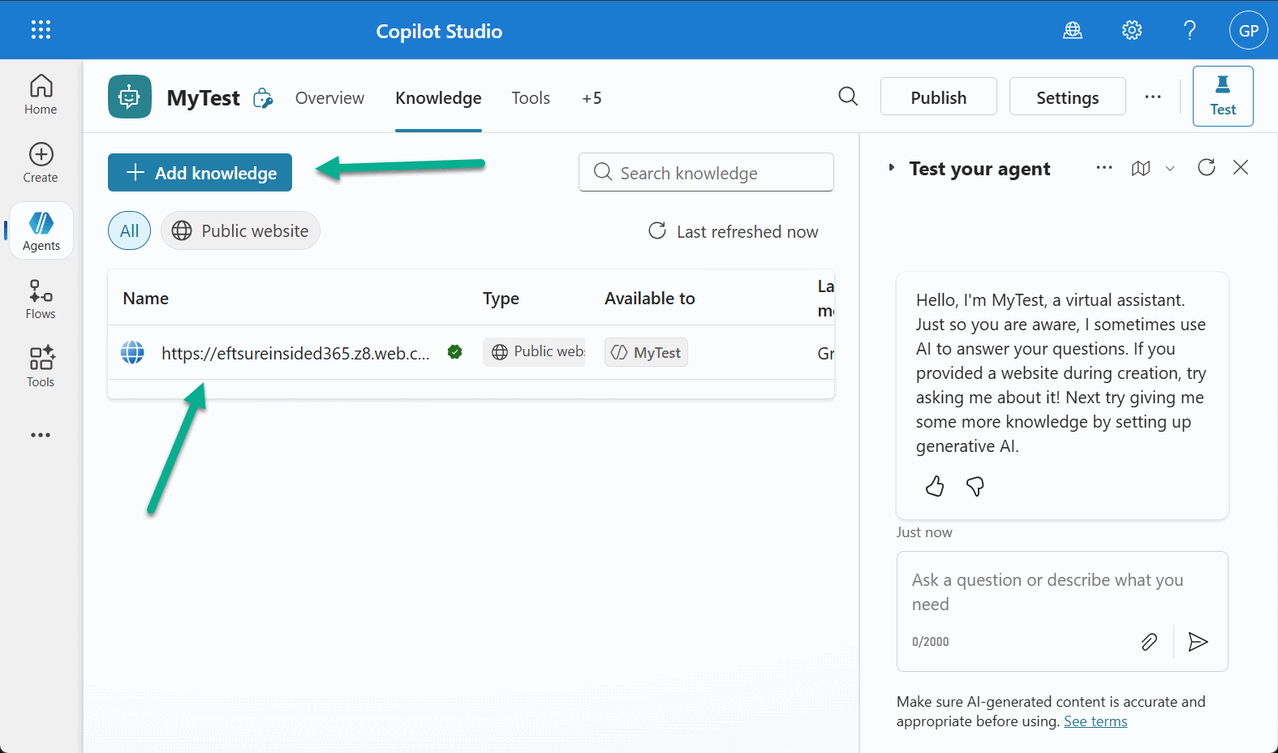Open the help question mark
The image size is (1278, 753).
click(x=1190, y=31)
